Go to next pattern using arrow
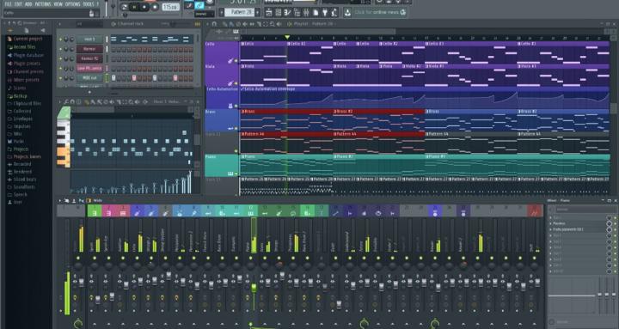This screenshot has height=329, width=619. point(258,13)
